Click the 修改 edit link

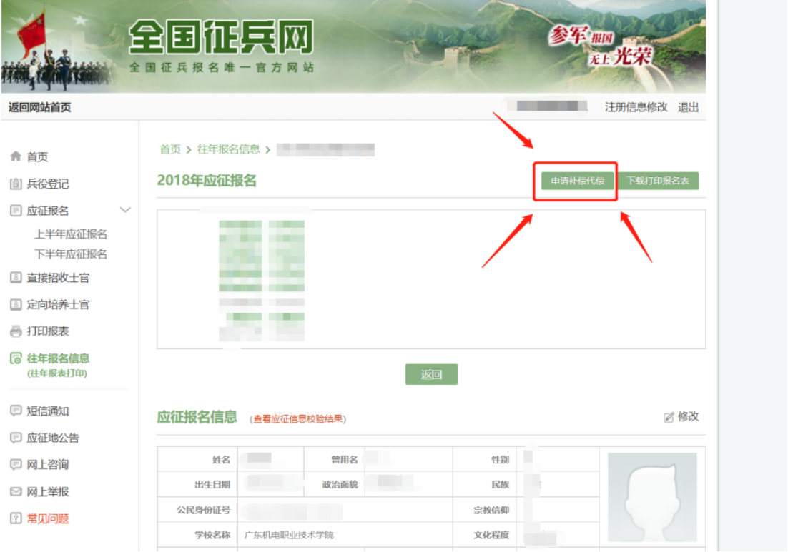click(681, 416)
